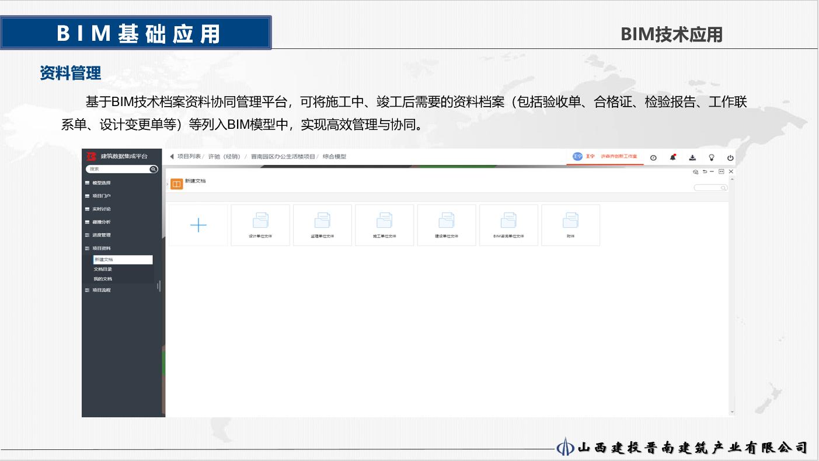Close the 新建文档 panel with X
Image resolution: width=819 pixels, height=461 pixels.
(731, 171)
